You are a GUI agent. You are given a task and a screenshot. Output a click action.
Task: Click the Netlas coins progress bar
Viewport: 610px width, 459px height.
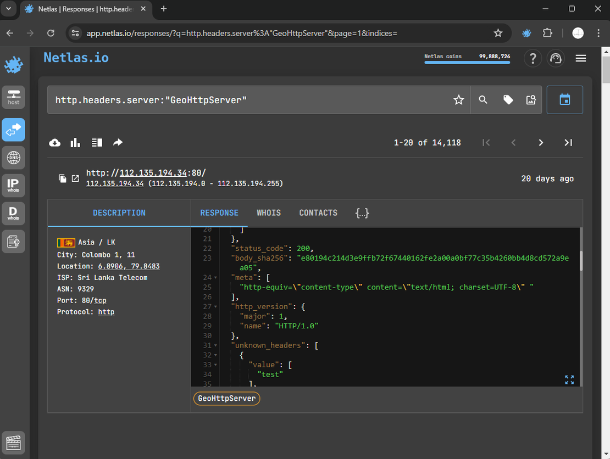[x=467, y=62]
